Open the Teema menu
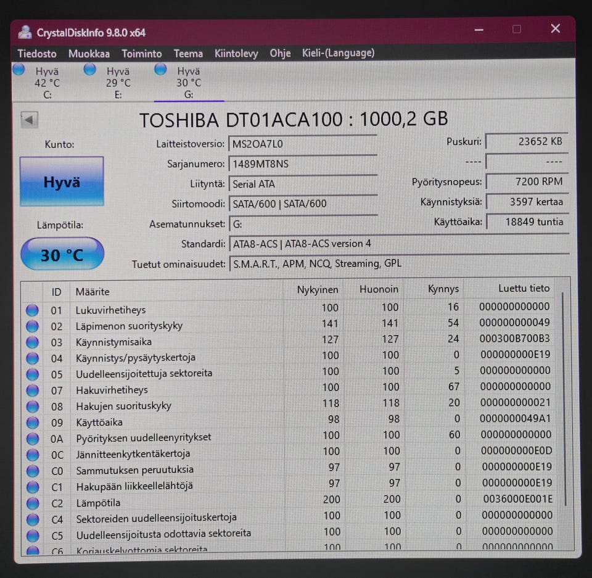The height and width of the screenshot is (578, 592). click(188, 54)
